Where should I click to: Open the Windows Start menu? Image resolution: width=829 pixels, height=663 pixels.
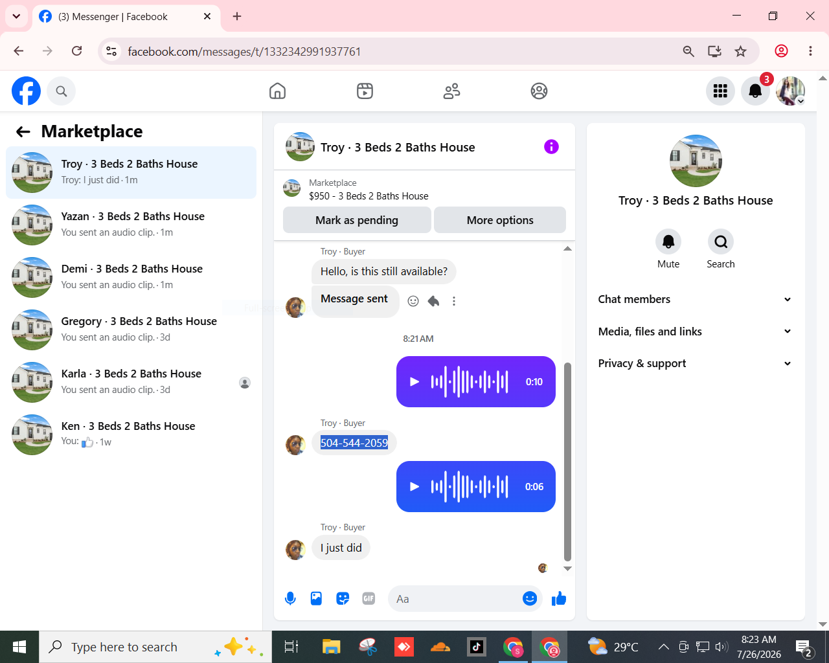tap(19, 647)
